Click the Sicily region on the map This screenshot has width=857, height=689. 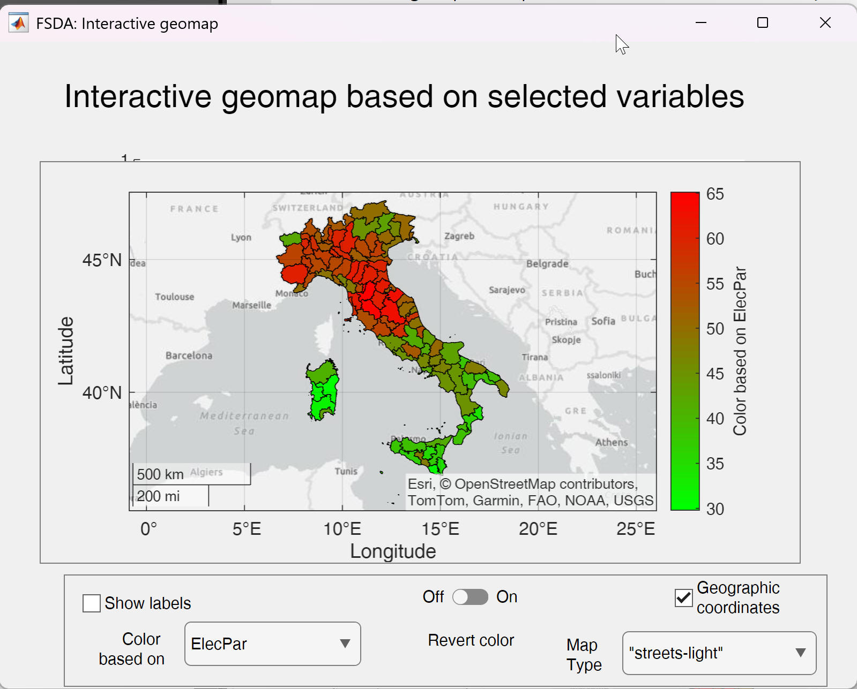coord(421,451)
